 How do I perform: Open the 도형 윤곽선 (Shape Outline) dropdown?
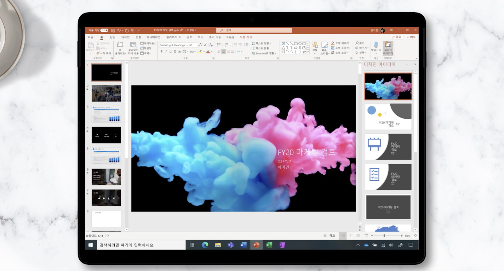point(341,48)
